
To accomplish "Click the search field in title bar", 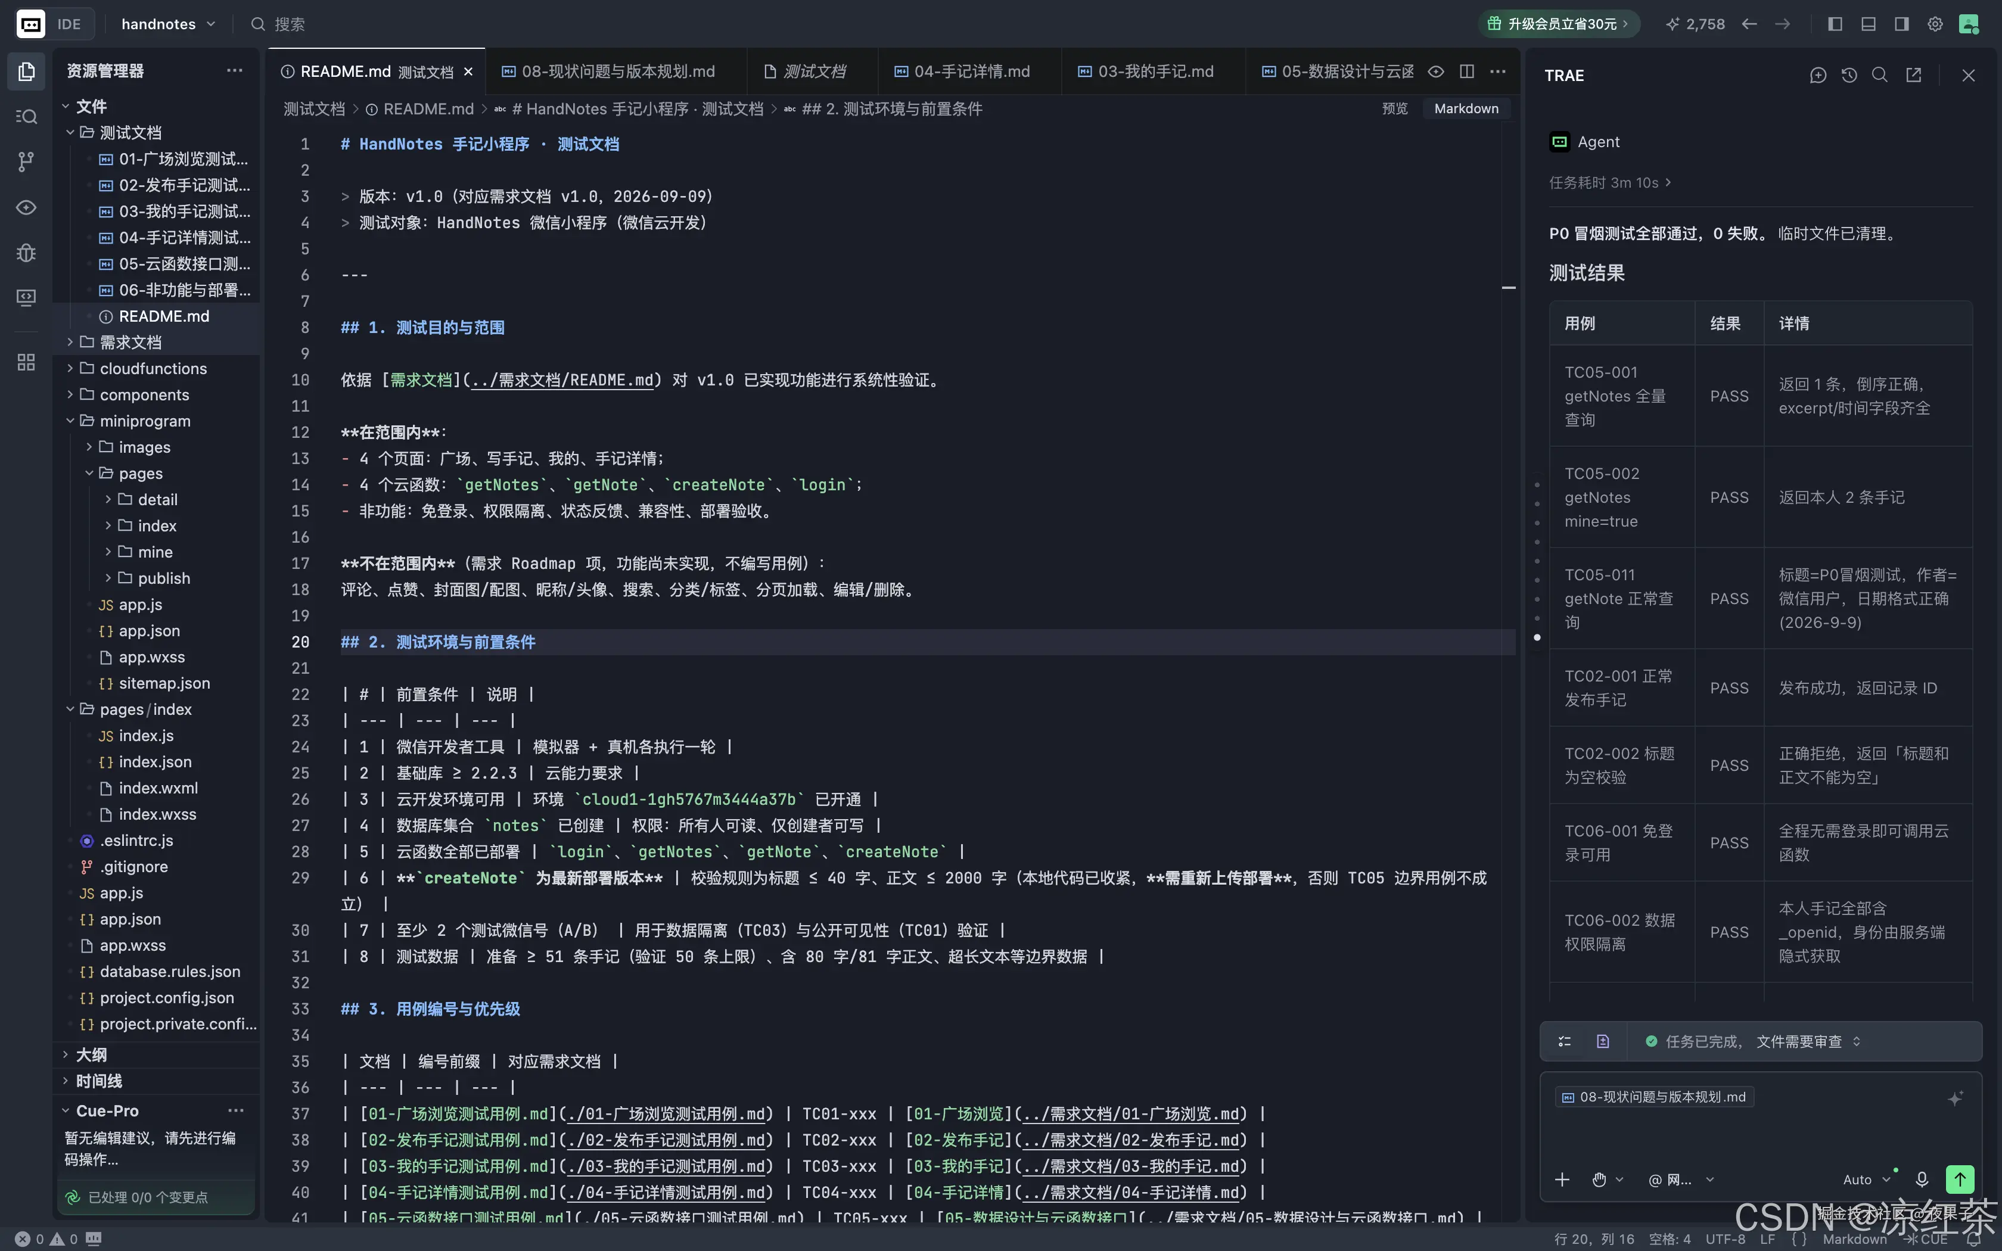I will [290, 24].
